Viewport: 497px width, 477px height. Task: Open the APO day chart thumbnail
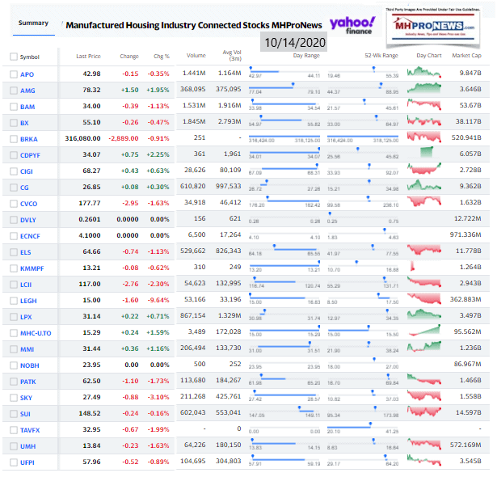(424, 74)
